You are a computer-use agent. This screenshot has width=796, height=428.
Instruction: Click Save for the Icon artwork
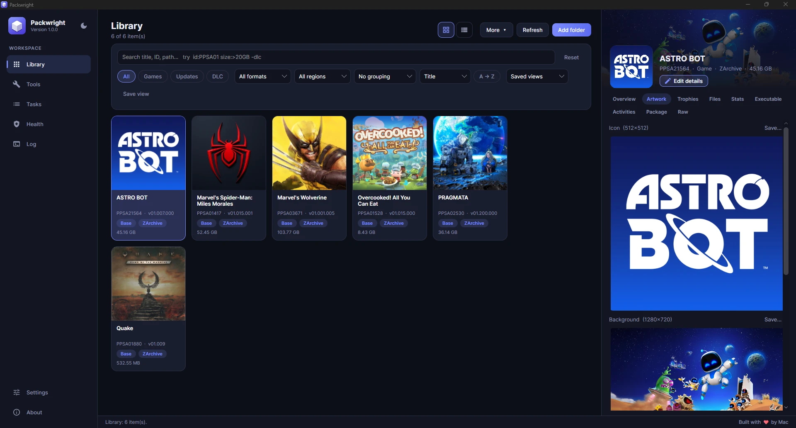(x=773, y=128)
